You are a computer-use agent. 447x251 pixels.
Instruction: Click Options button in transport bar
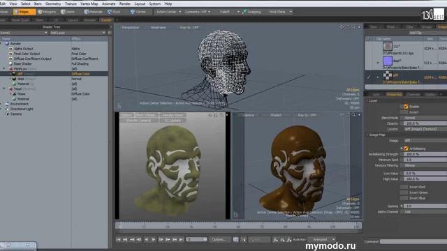tap(219, 240)
